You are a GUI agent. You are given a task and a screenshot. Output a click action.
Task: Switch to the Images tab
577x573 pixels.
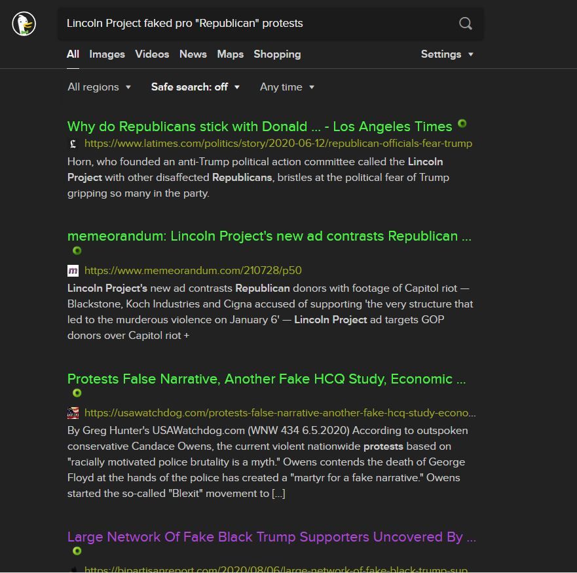coord(107,54)
